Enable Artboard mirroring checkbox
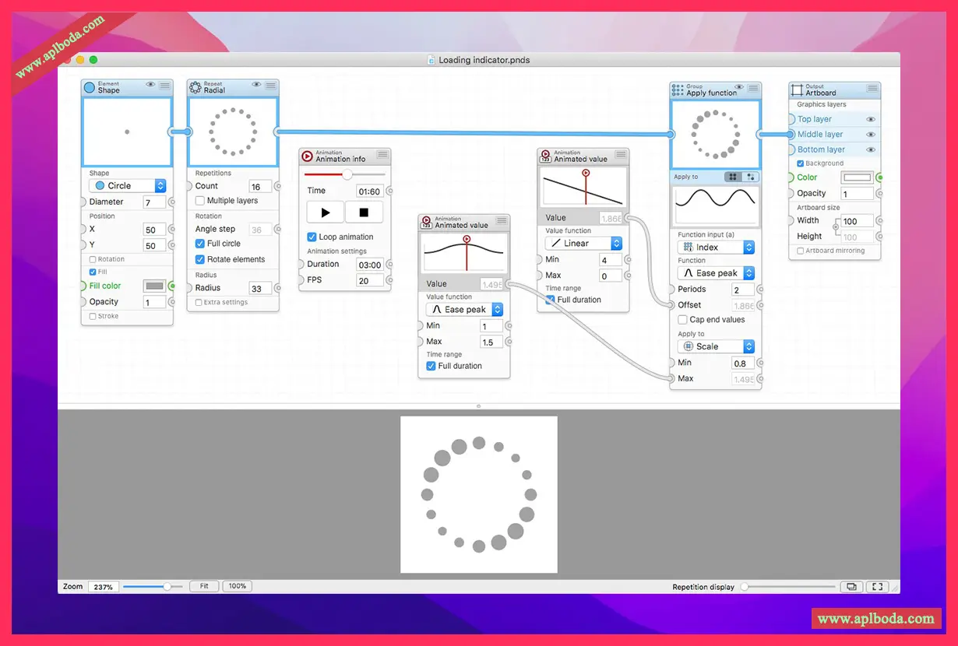The width and height of the screenshot is (958, 646). pos(801,251)
